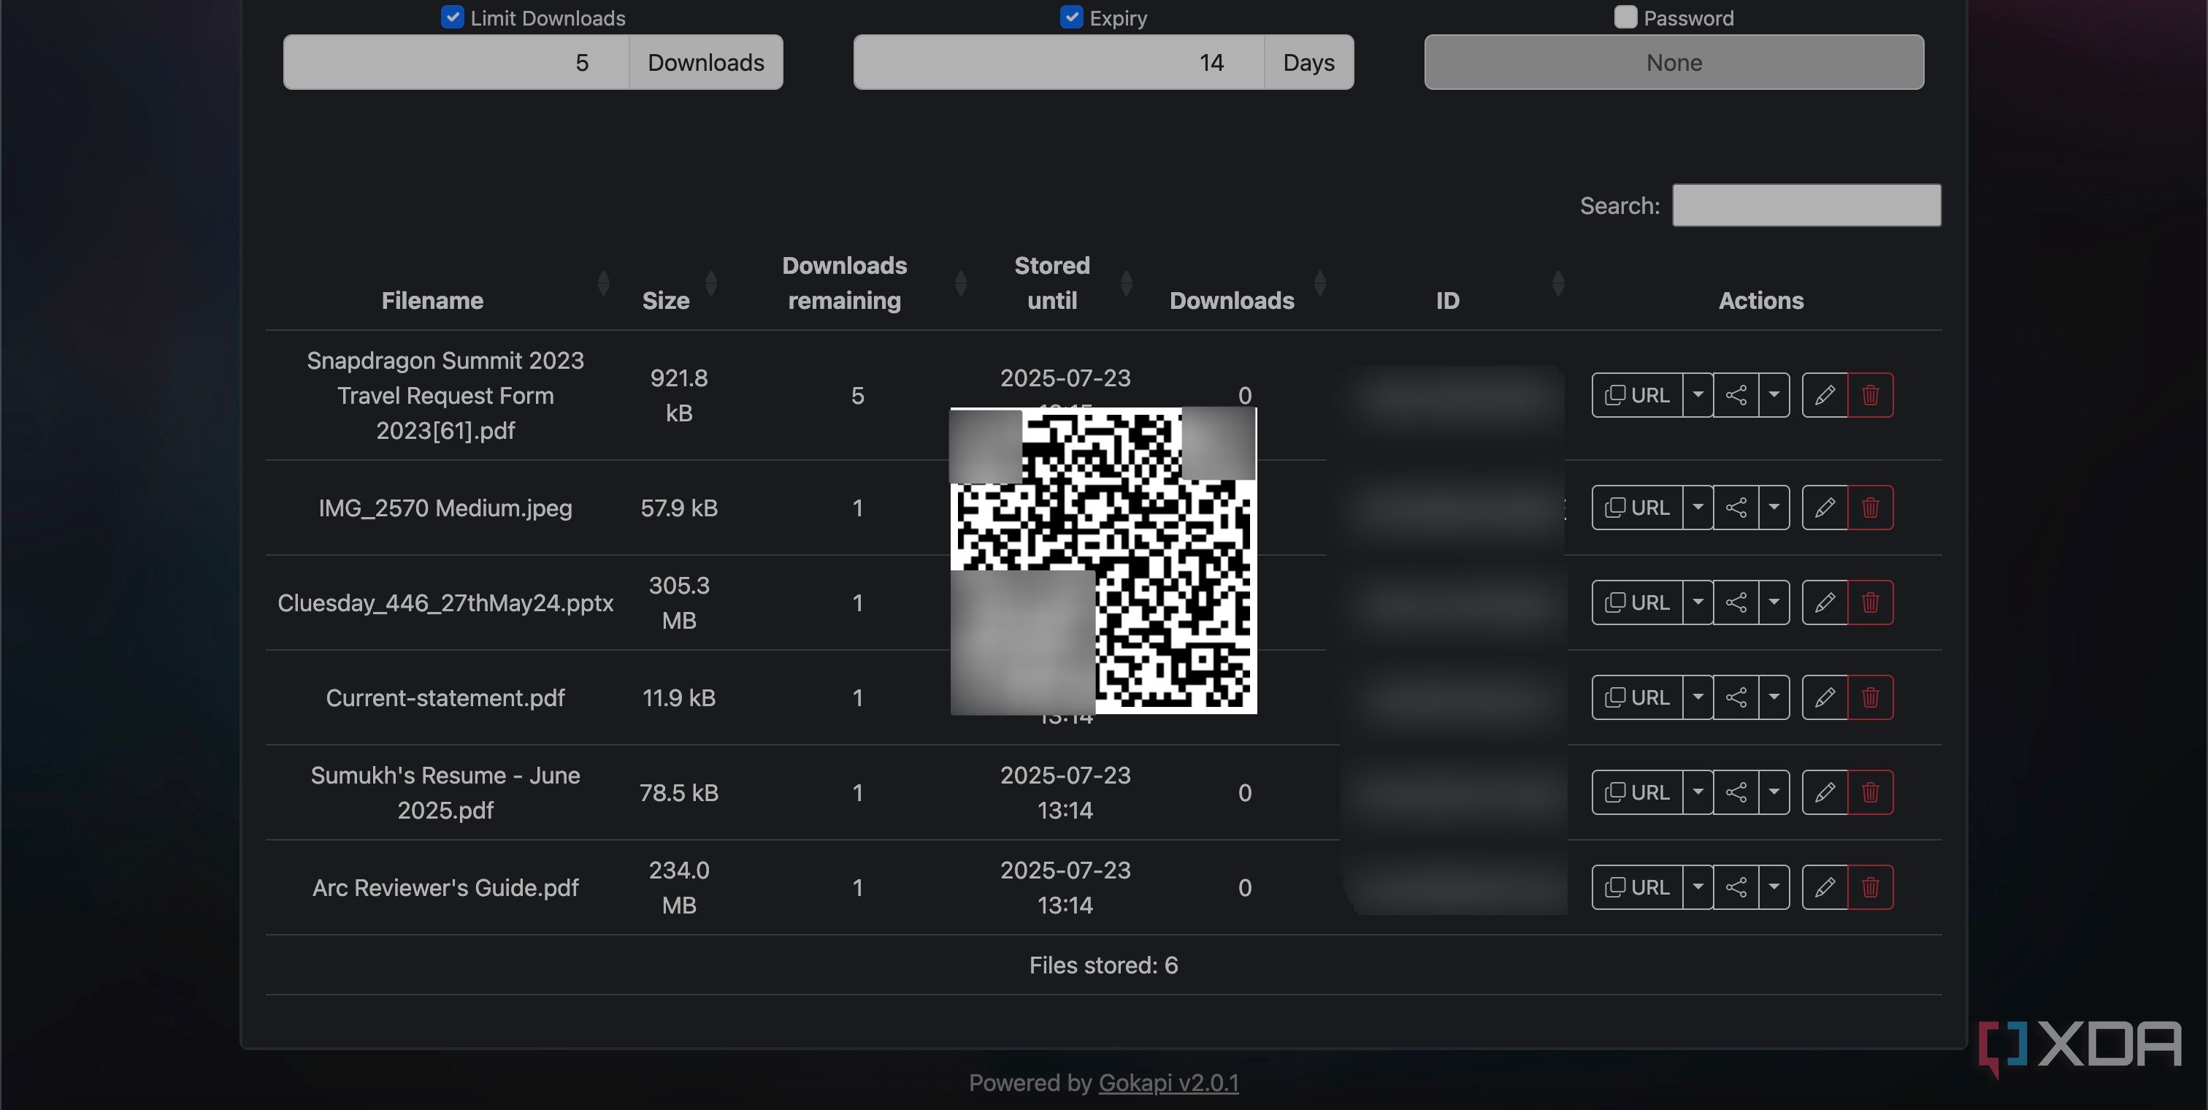Open share dropdown for IMG_2570 Medium.jpeg
The height and width of the screenshot is (1110, 2208).
point(1774,508)
